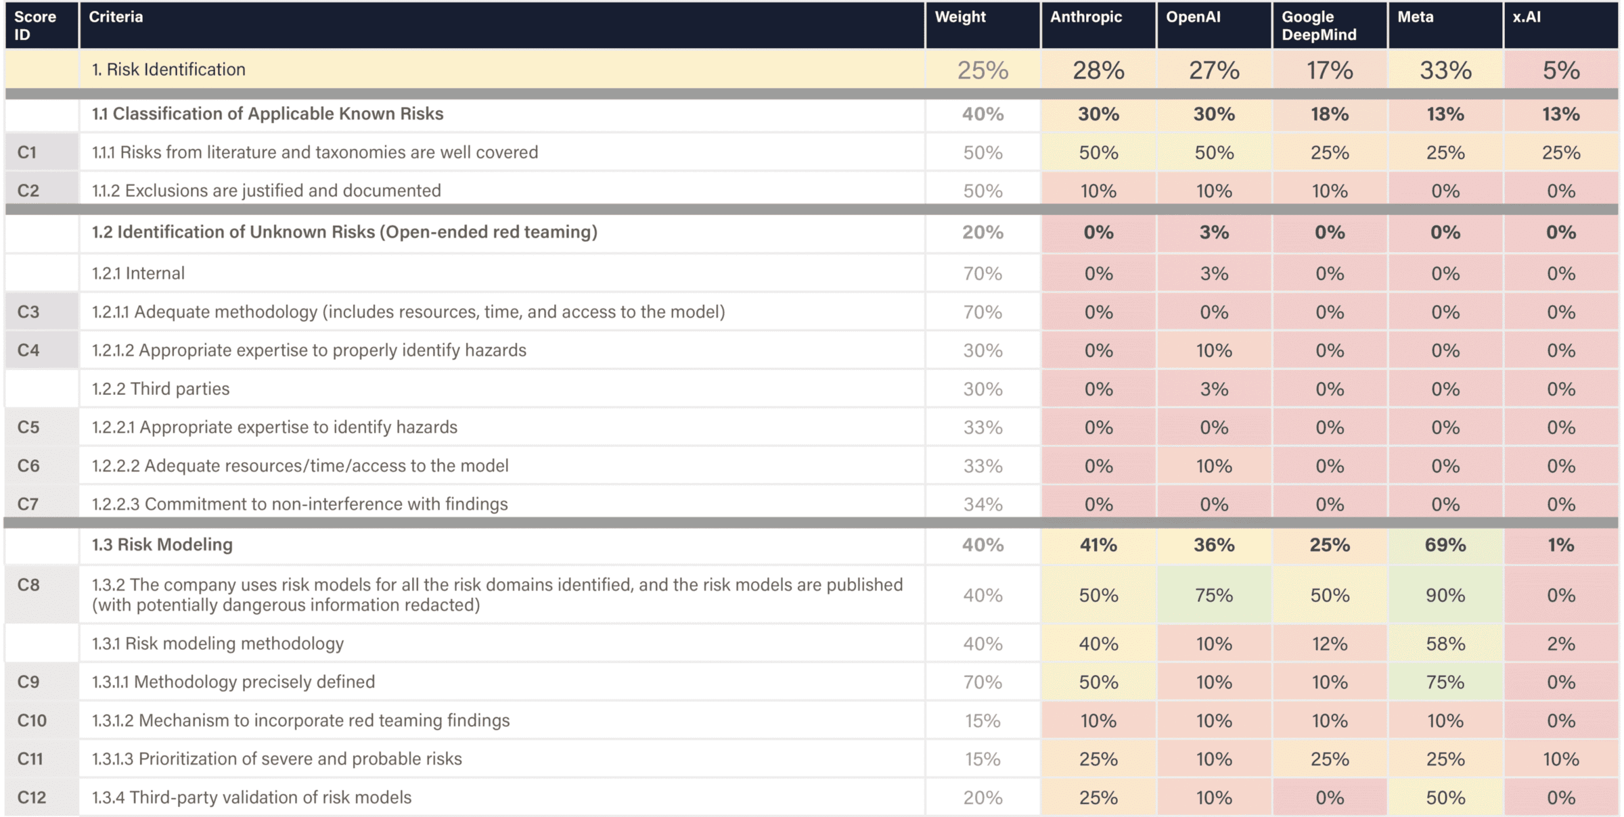Select Anthropic's 28% Risk Identification cell

click(1098, 70)
